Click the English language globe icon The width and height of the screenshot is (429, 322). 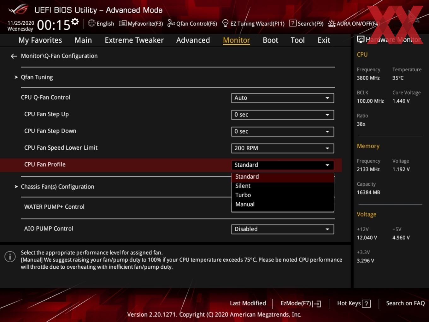point(91,23)
